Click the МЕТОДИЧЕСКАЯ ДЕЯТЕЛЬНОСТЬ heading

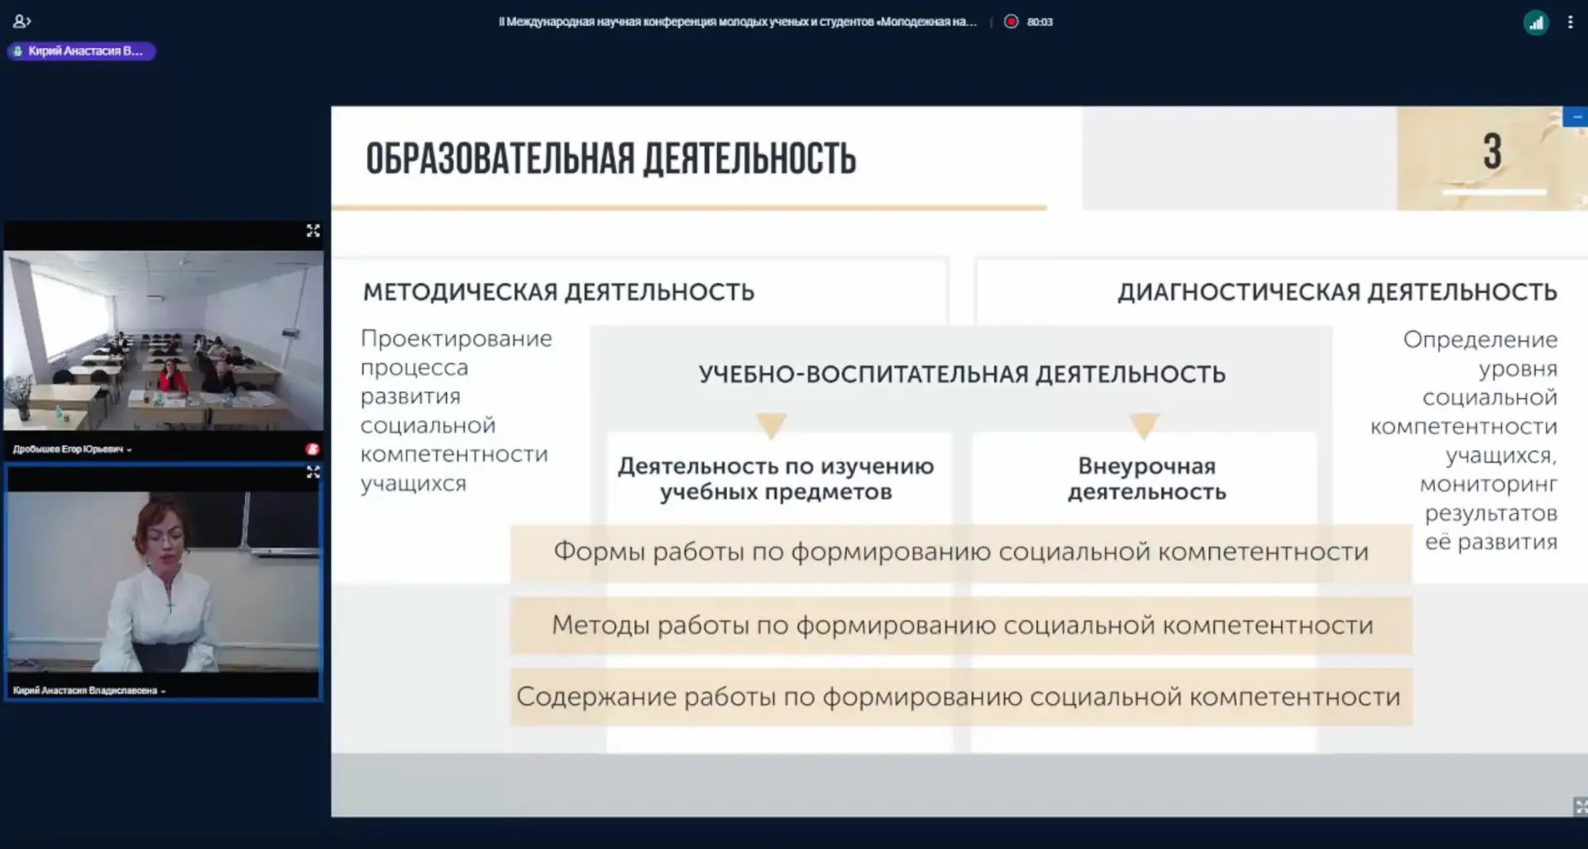(558, 292)
